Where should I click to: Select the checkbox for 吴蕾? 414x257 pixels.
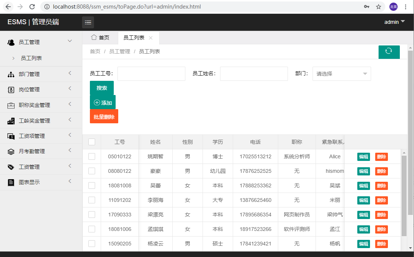[x=92, y=185]
